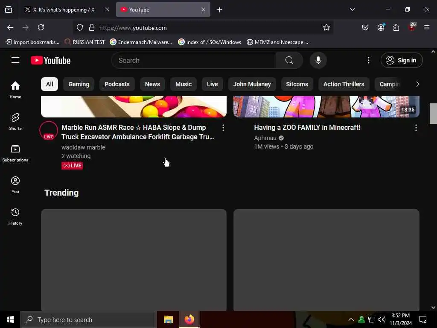Open the Minecraft zoo family thumbnail
This screenshot has width=437, height=328.
pos(326,106)
